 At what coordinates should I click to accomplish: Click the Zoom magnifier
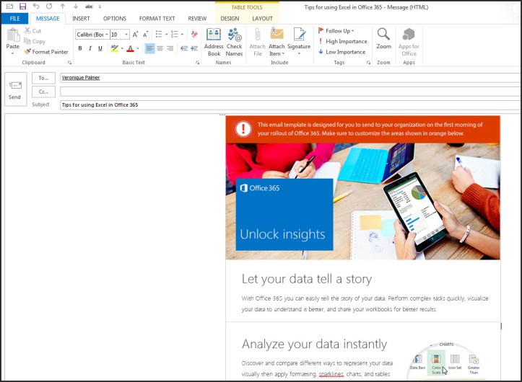point(383,39)
